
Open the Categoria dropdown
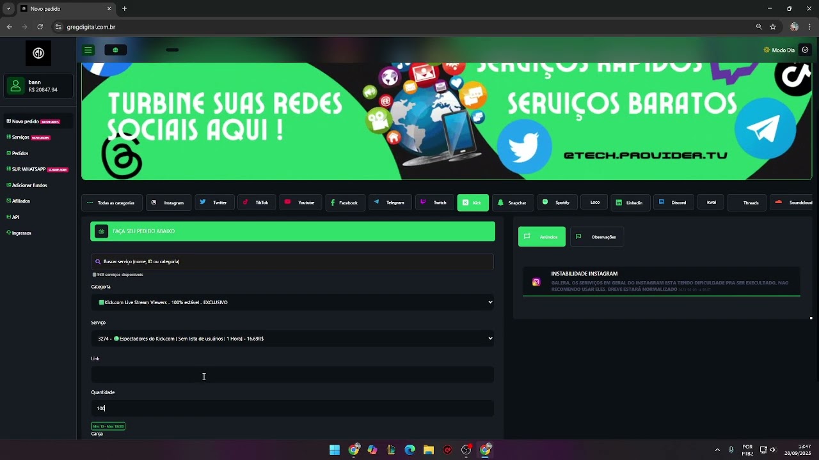[292, 302]
